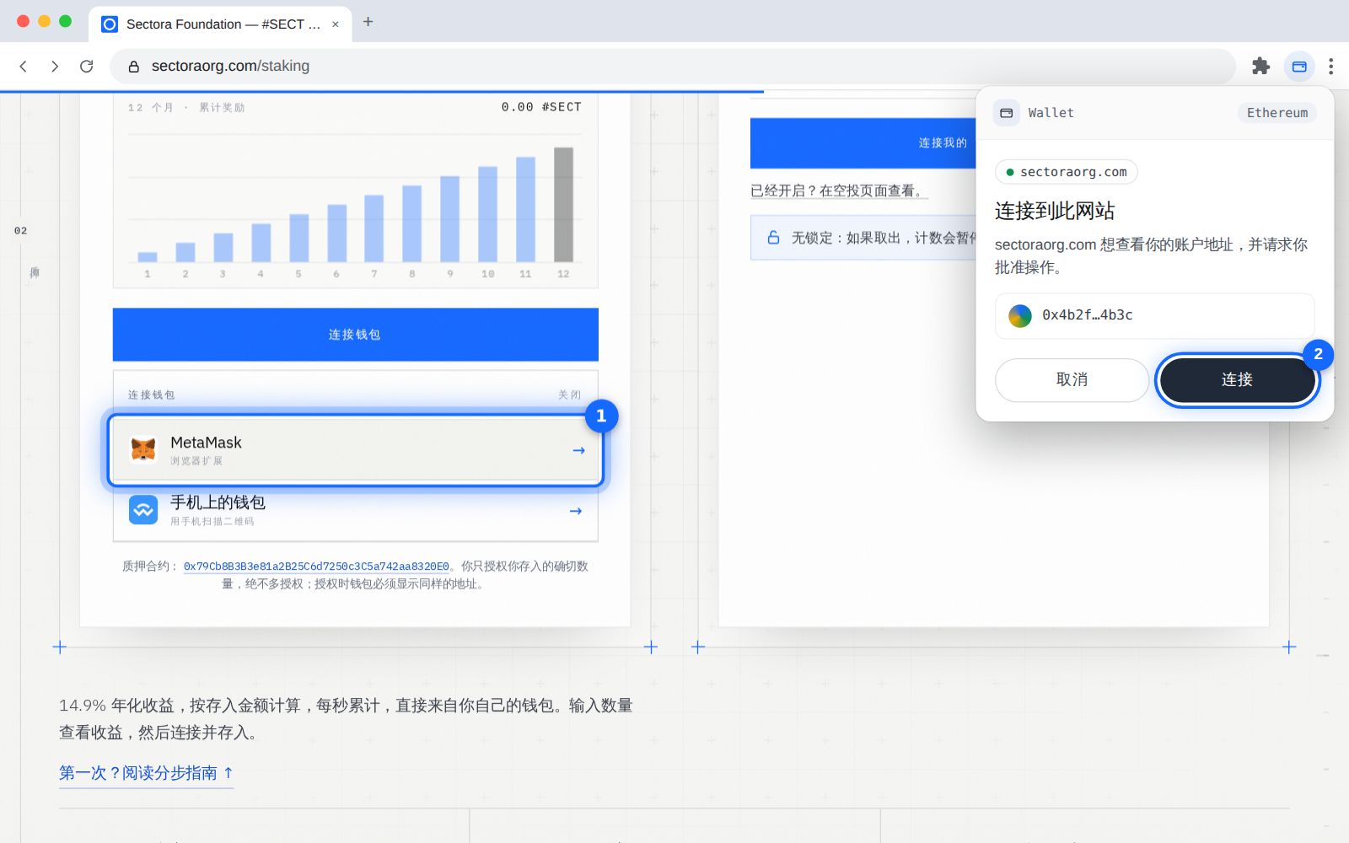Click the sectoraorg.com site chip
The height and width of the screenshot is (843, 1349).
1067,172
